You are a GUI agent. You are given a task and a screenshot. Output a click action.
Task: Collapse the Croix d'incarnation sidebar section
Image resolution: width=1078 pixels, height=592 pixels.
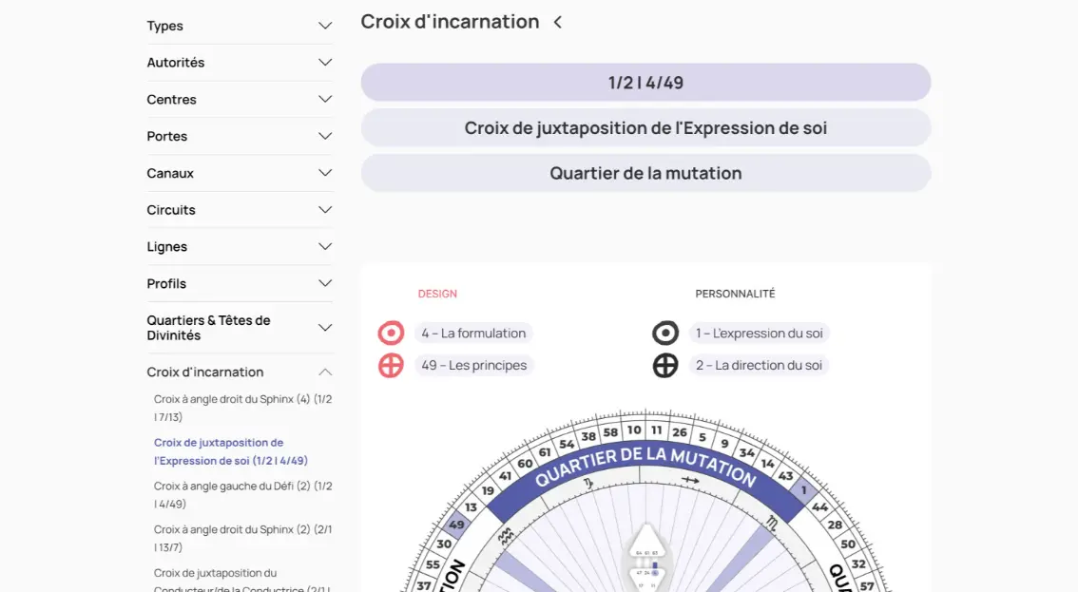click(x=325, y=372)
